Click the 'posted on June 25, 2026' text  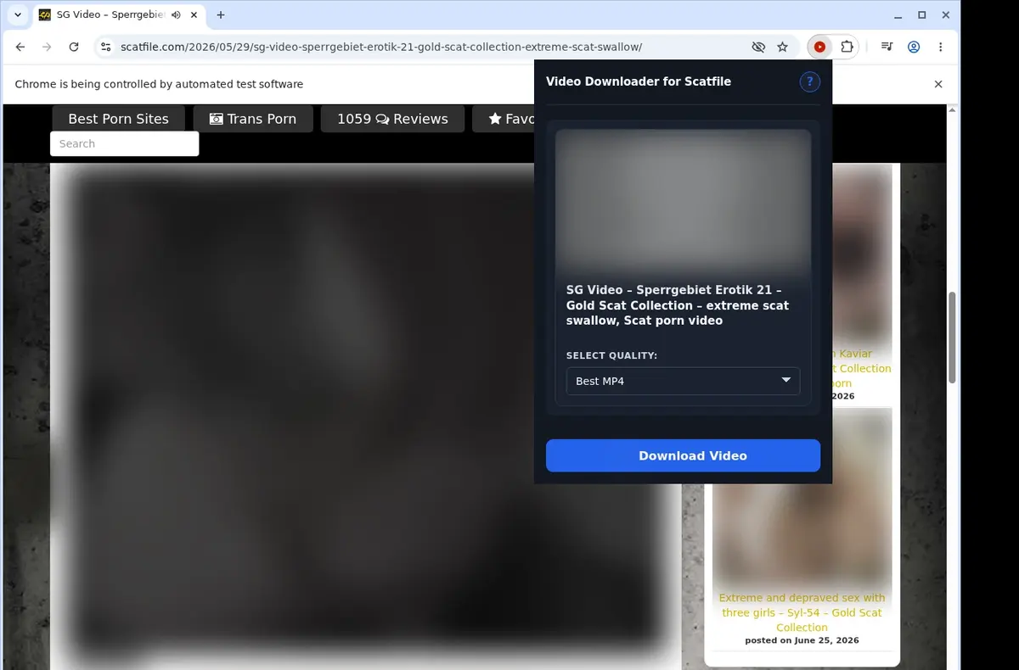pos(802,640)
